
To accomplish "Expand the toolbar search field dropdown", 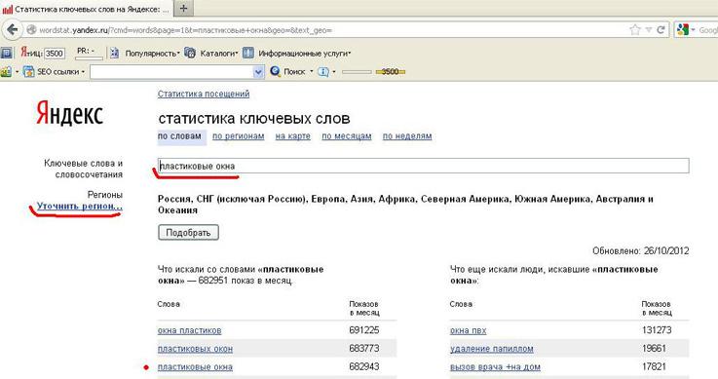I will tap(259, 72).
